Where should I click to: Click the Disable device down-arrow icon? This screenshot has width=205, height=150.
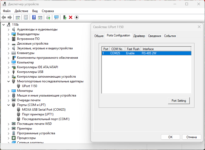tap(77, 17)
